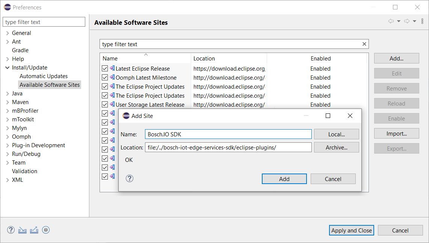This screenshot has height=243, width=429.
Task: Click the help icon in Add Site dialog
Action: pos(130,179)
